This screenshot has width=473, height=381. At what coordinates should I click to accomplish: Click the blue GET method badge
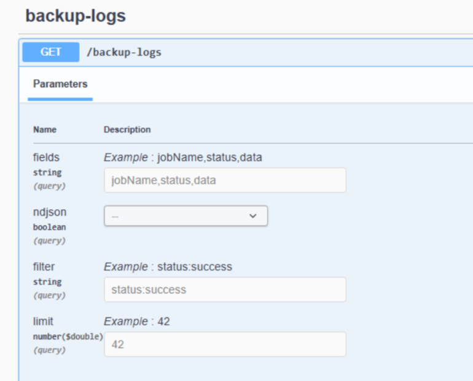51,52
